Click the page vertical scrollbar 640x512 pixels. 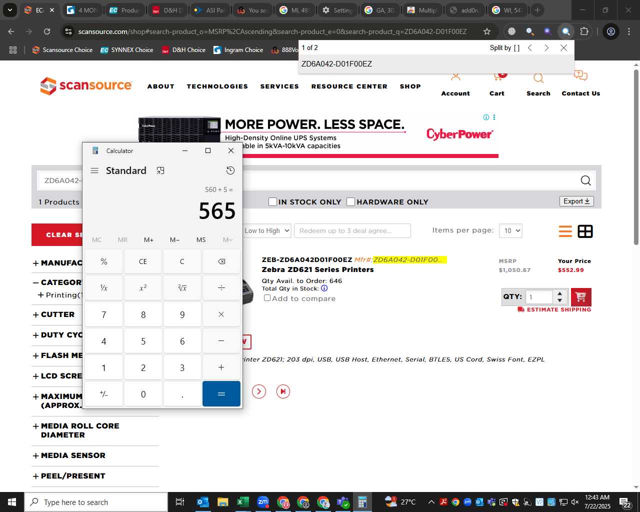(636, 157)
